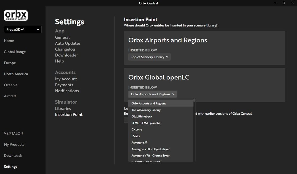
Task: Click the dropdown list scrollbar handle
Action: (194, 100)
